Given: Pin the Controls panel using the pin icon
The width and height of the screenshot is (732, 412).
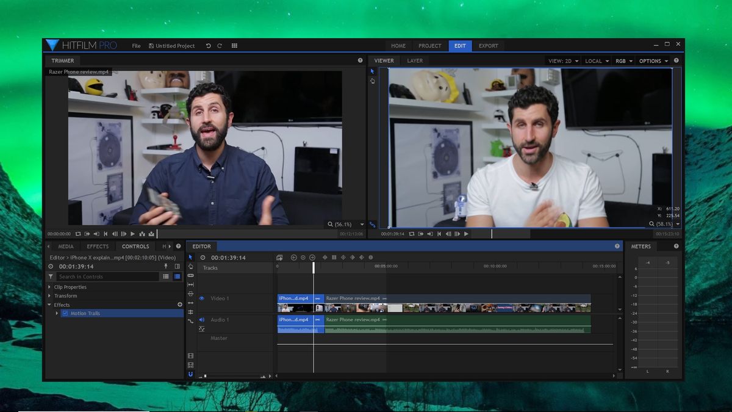Looking at the screenshot, I should coord(165,266).
